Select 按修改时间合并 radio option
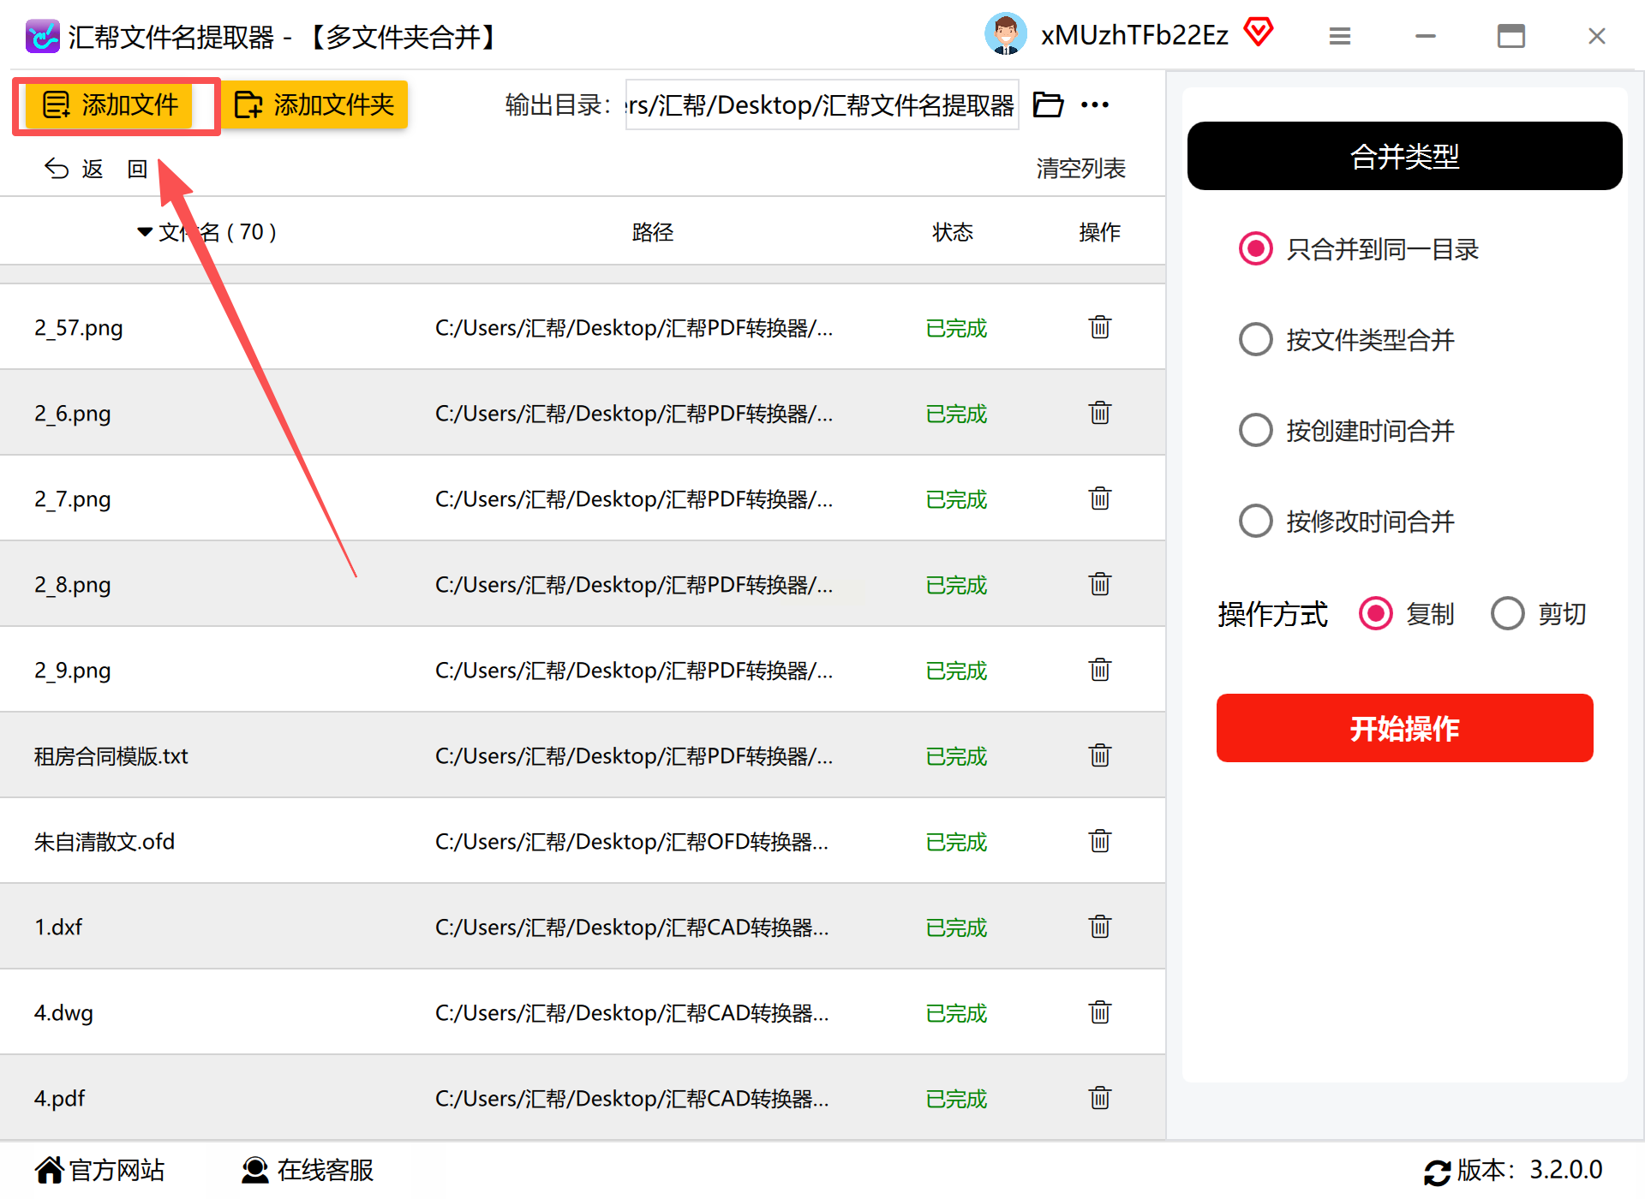Image resolution: width=1645 pixels, height=1199 pixels. point(1256,521)
